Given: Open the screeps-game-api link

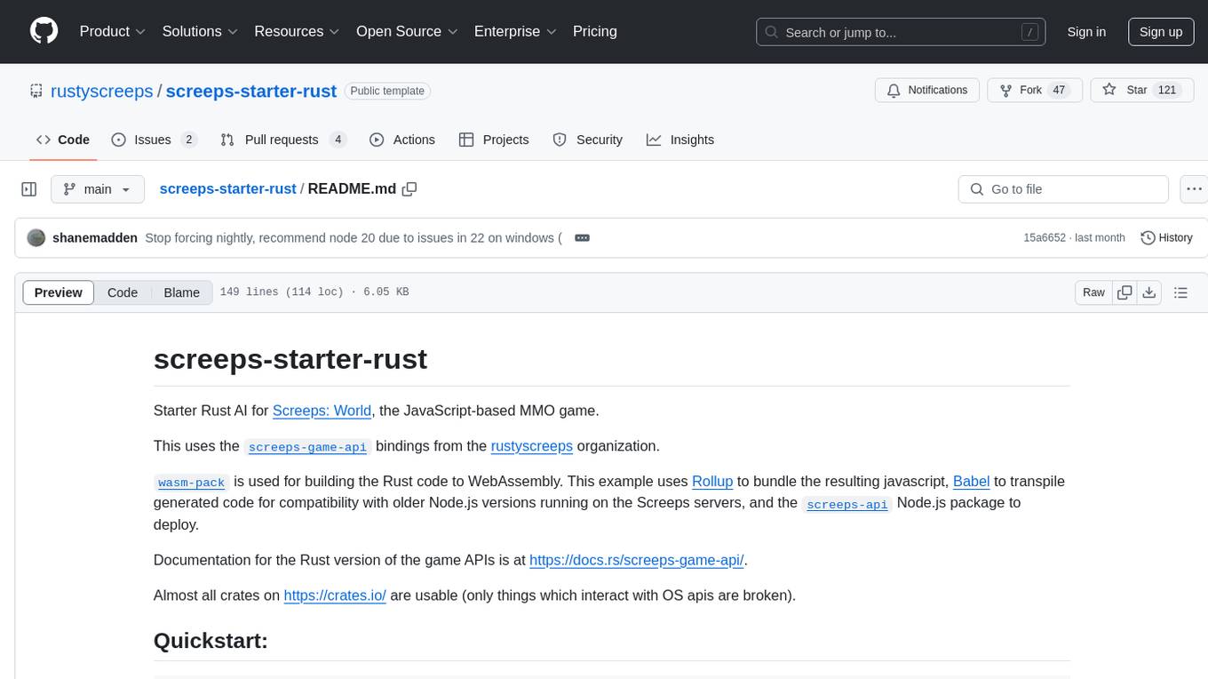Looking at the screenshot, I should tap(307, 447).
